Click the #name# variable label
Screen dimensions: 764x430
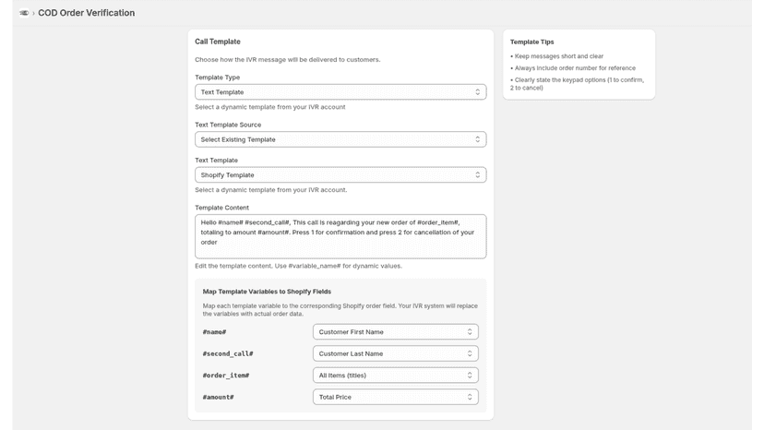pos(214,332)
